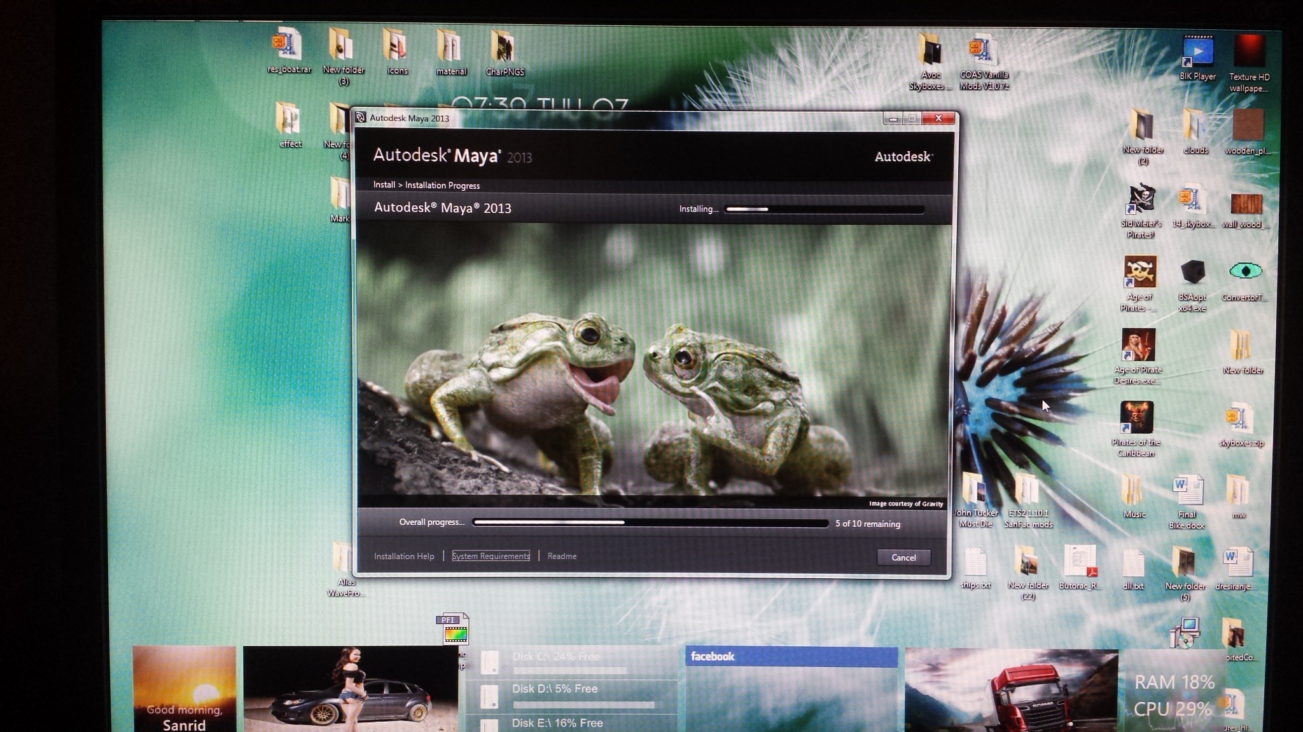Select the PFI image file icon
This screenshot has width=1303, height=732.
coord(453,628)
